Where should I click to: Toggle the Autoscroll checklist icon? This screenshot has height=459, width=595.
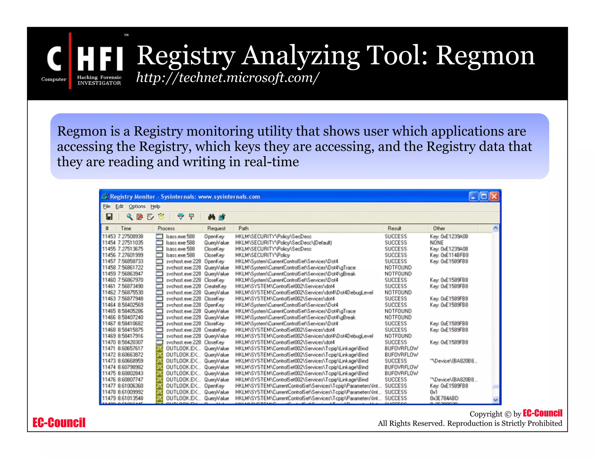[150, 217]
